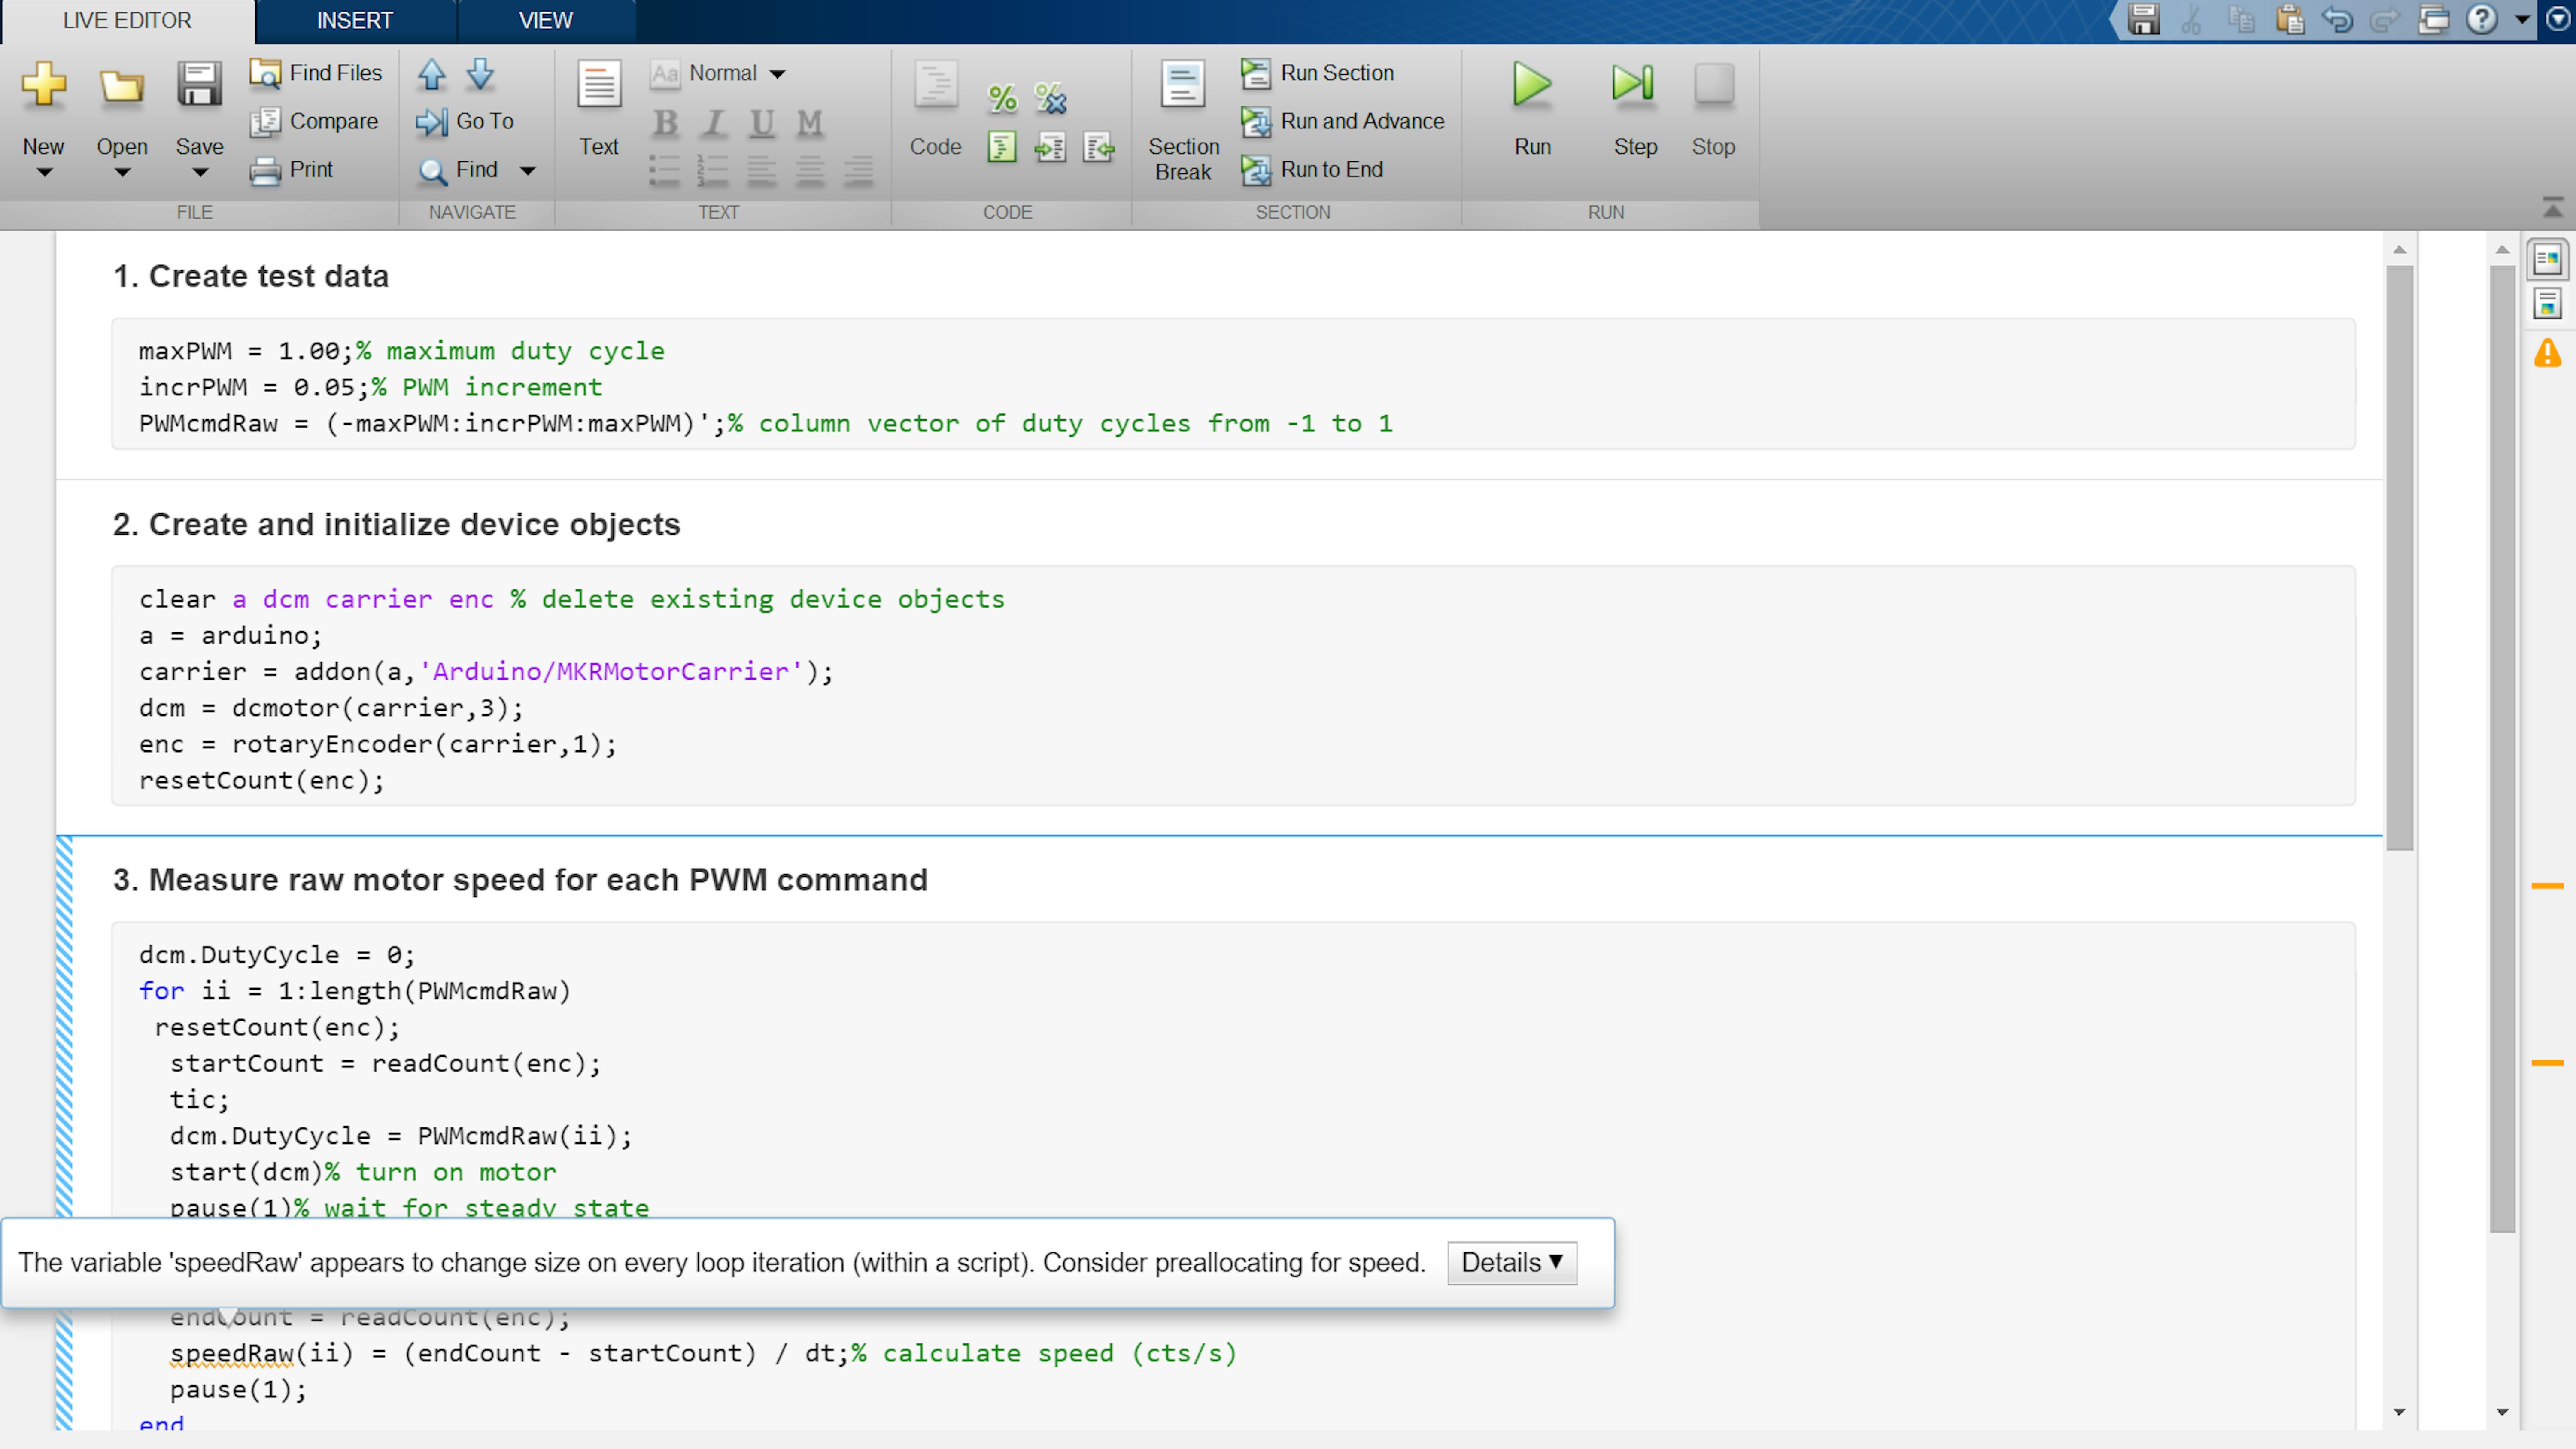Click the Stop button
The height and width of the screenshot is (1449, 2576).
tap(1713, 108)
